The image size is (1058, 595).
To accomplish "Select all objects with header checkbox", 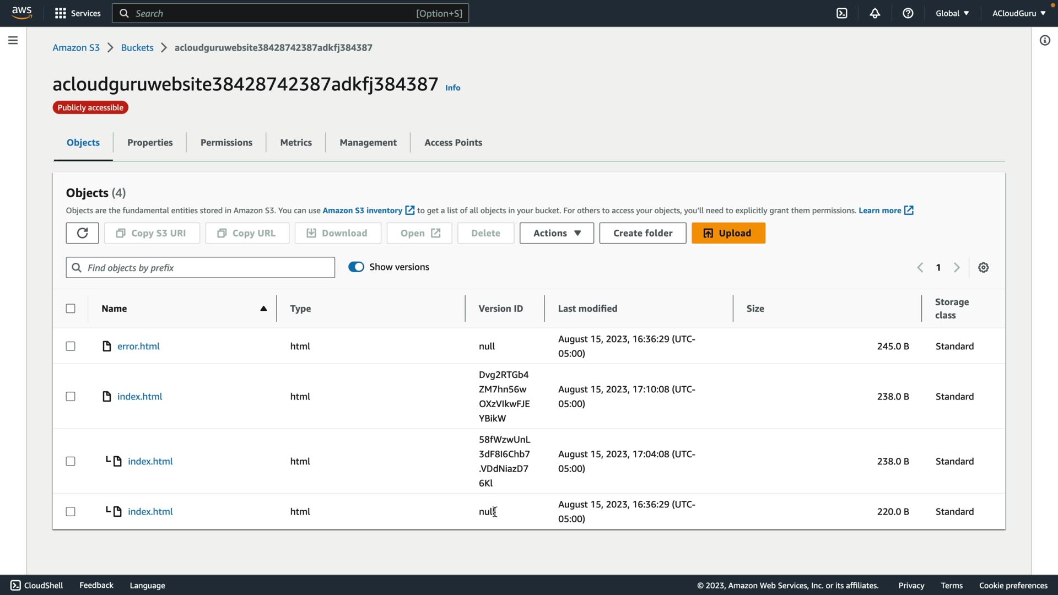I will (71, 309).
